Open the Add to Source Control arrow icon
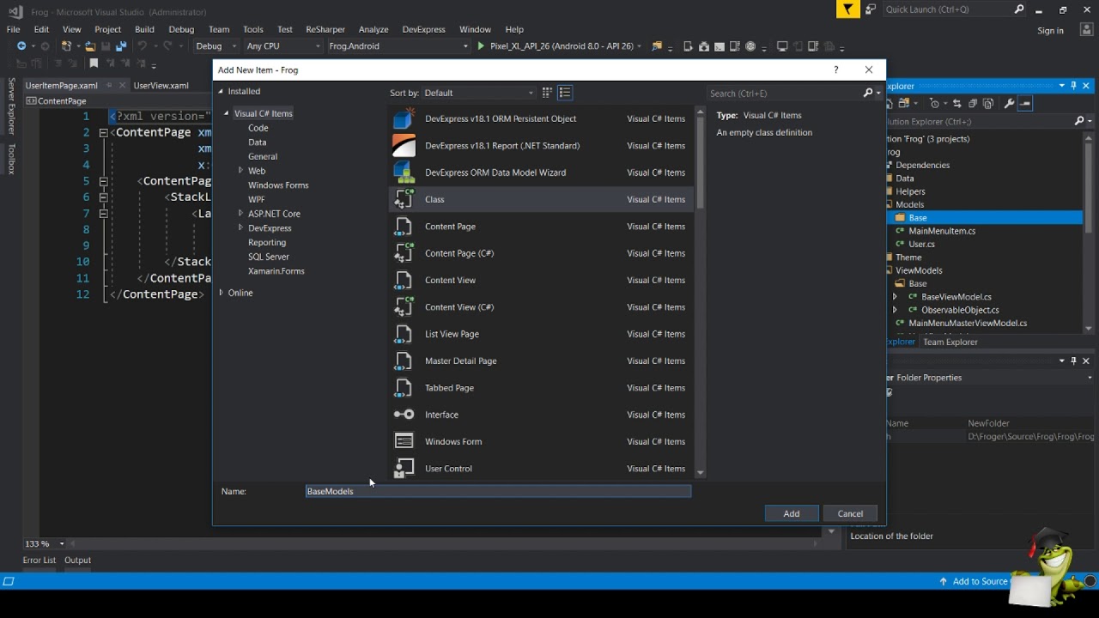 [943, 581]
